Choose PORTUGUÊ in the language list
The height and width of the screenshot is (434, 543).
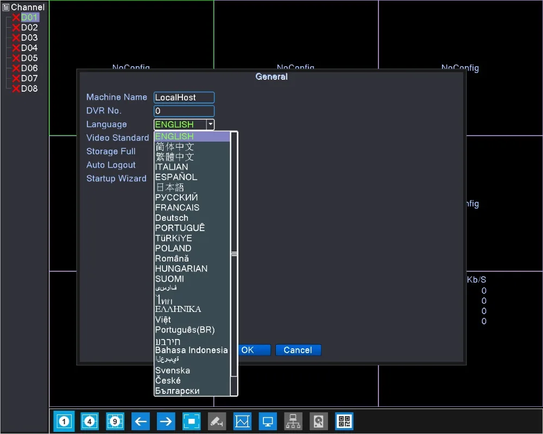[192, 228]
